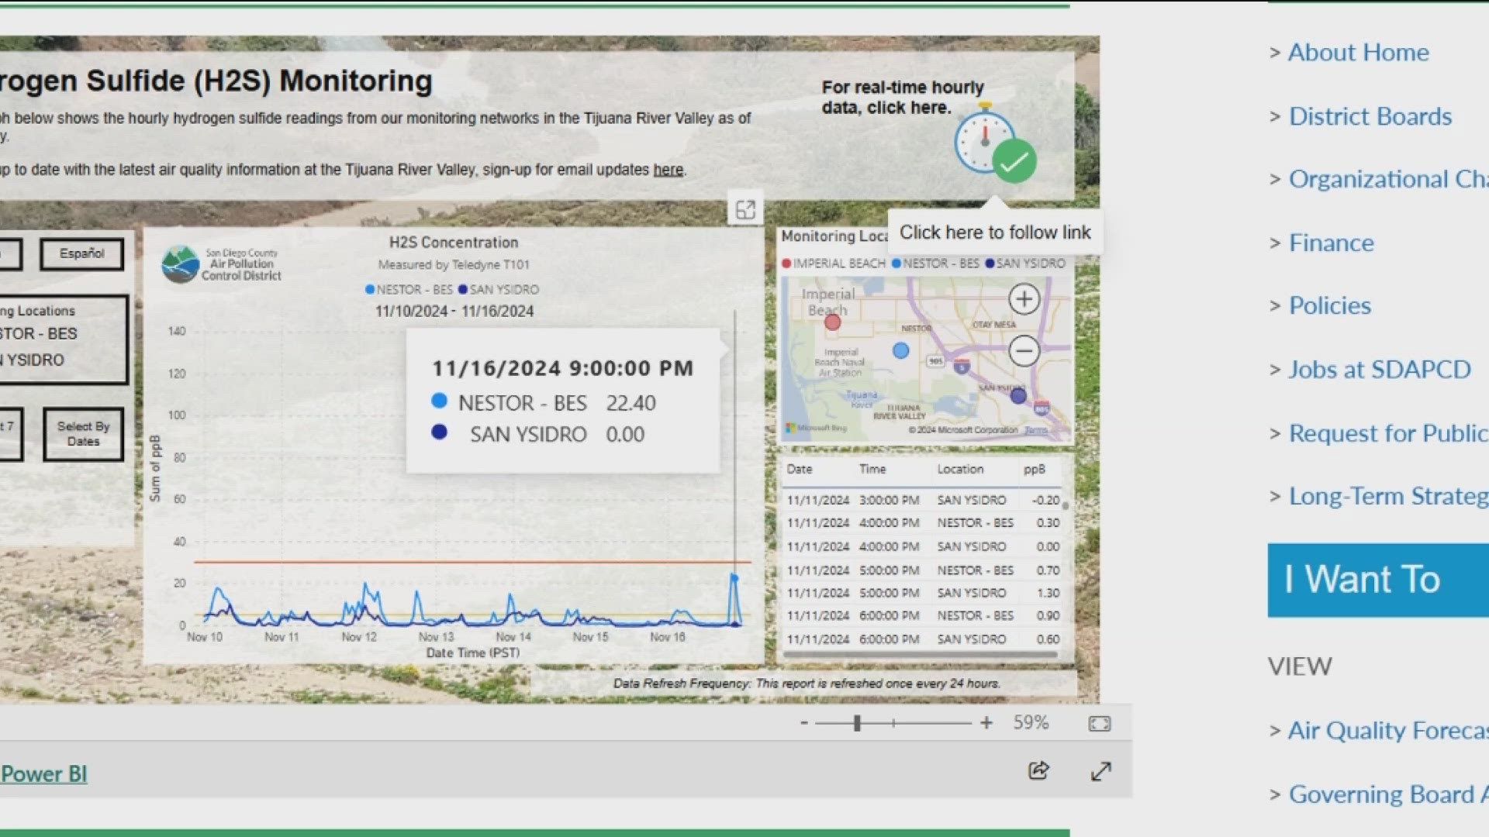Select the Nestor map marker
Screen dimensions: 1489x837
pyautogui.click(x=900, y=351)
